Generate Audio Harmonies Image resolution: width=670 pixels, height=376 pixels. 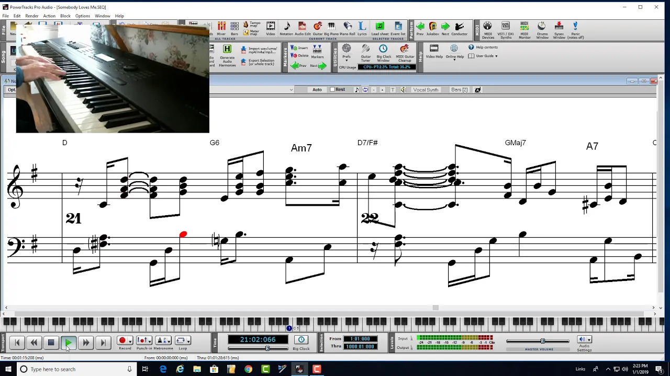pos(227,56)
